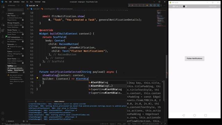Select Slack Theme extension entry
Image resolution: width=222 pixels, height=125 pixels.
coord(16,61)
